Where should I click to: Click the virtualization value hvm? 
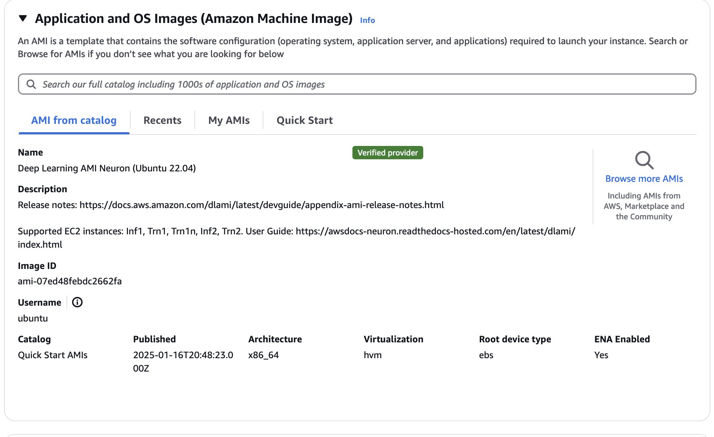[x=372, y=355]
